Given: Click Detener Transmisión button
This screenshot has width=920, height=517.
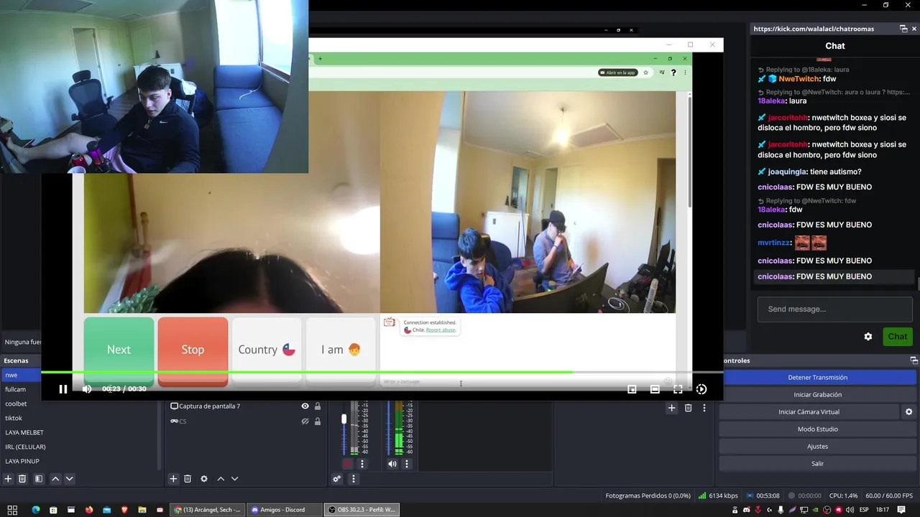Looking at the screenshot, I should [x=817, y=377].
